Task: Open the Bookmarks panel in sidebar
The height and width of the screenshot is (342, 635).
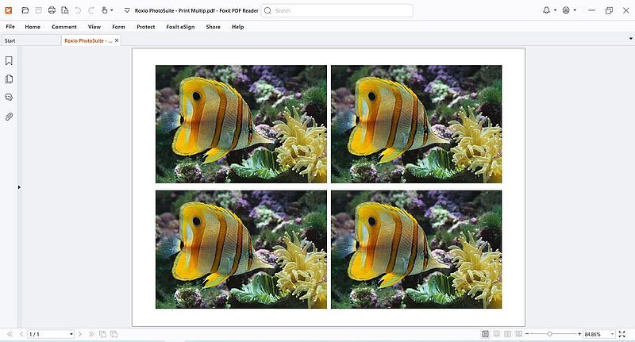Action: coord(9,61)
